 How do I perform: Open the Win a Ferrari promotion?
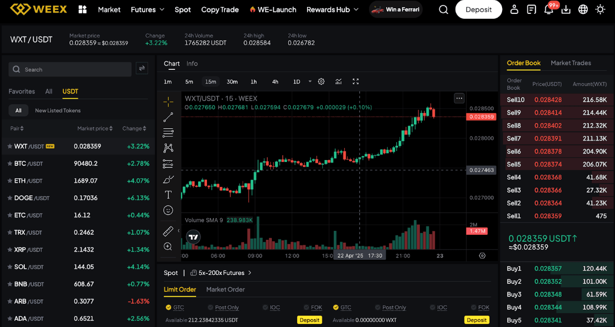click(x=395, y=9)
